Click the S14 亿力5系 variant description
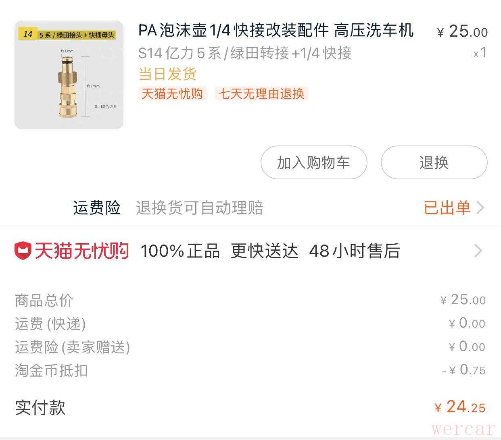 pos(245,53)
